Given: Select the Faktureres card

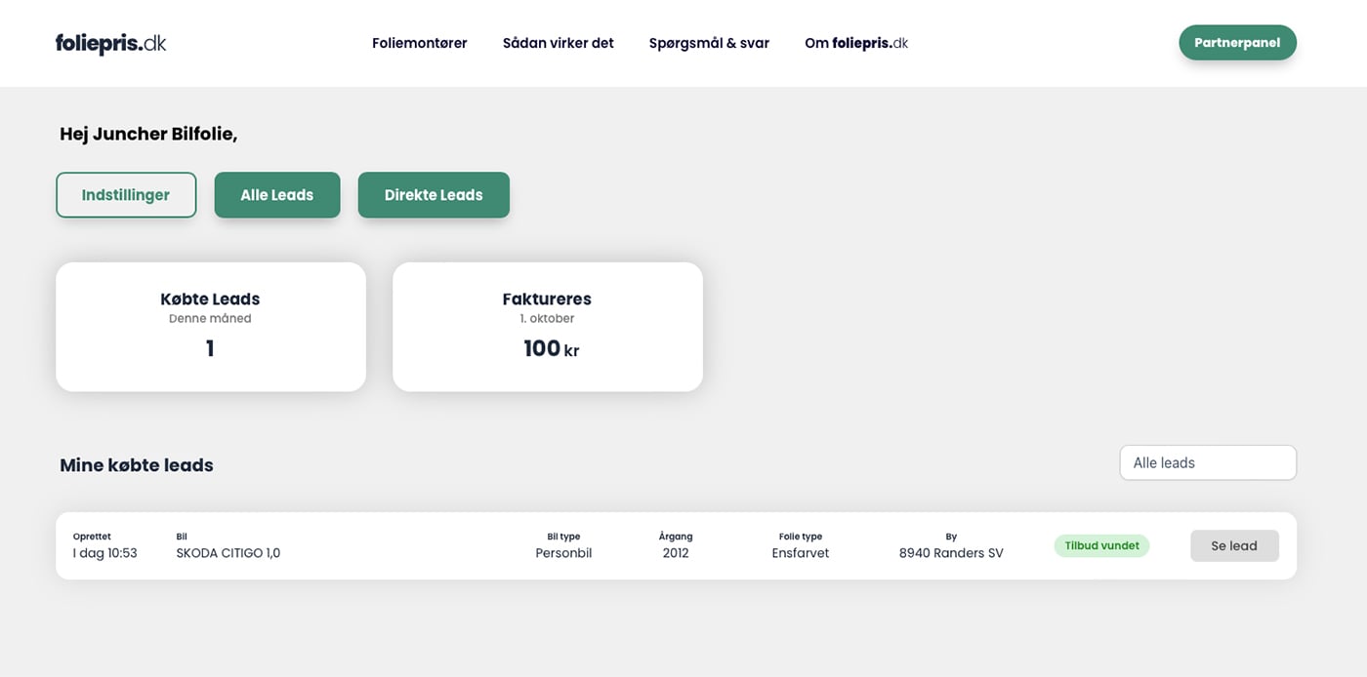Looking at the screenshot, I should point(547,327).
